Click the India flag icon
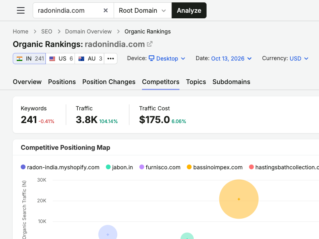 point(20,59)
